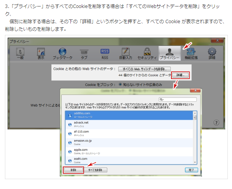Select the プライバシー (Privacy) tab
The height and width of the screenshot is (189, 232).
point(169,53)
